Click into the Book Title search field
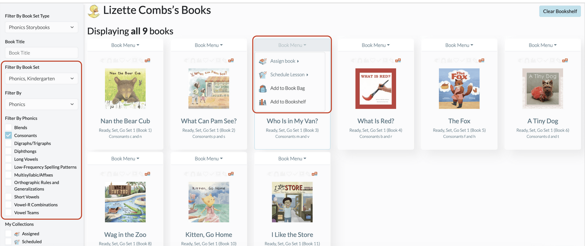Screen dimensions: 585x246 [x=41, y=53]
